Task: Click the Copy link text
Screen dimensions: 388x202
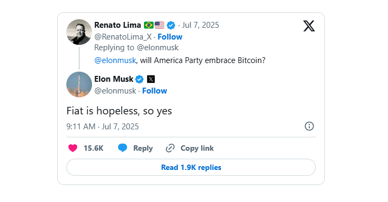Action: click(x=197, y=148)
